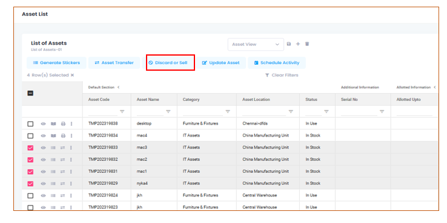Click the Asset Code filter input field

[x=103, y=112]
